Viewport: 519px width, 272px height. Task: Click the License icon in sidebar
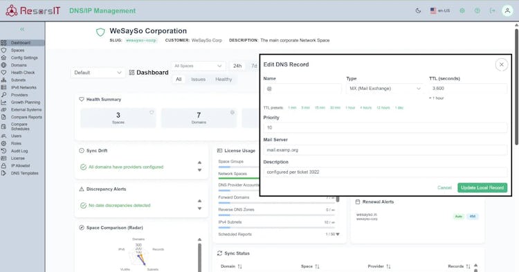pos(3,158)
